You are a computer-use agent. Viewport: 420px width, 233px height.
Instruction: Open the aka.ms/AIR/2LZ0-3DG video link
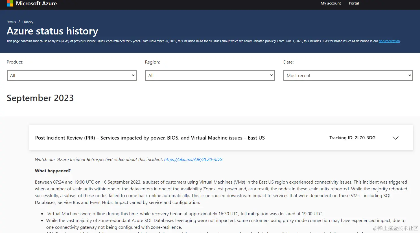[193, 160]
